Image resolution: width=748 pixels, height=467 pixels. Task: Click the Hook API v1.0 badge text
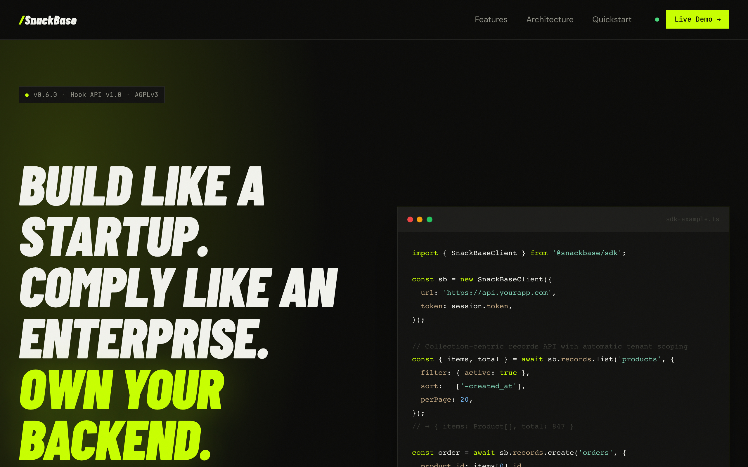(x=96, y=95)
